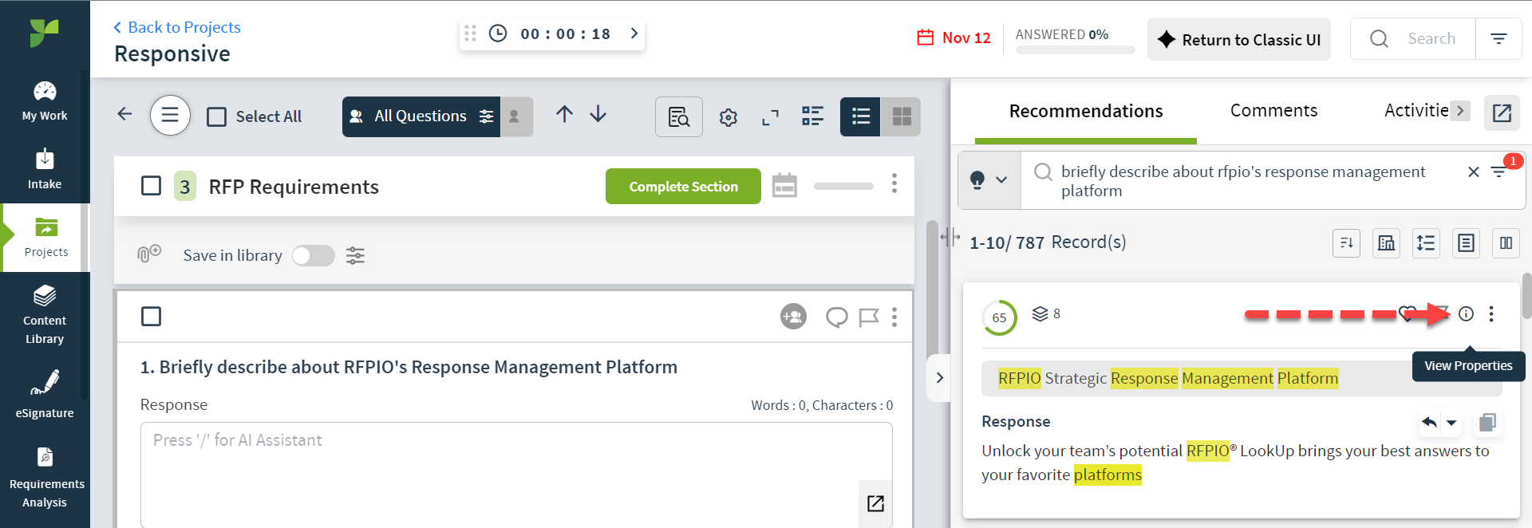Click the fullscreen expand icon
1532x528 pixels.
(x=770, y=117)
